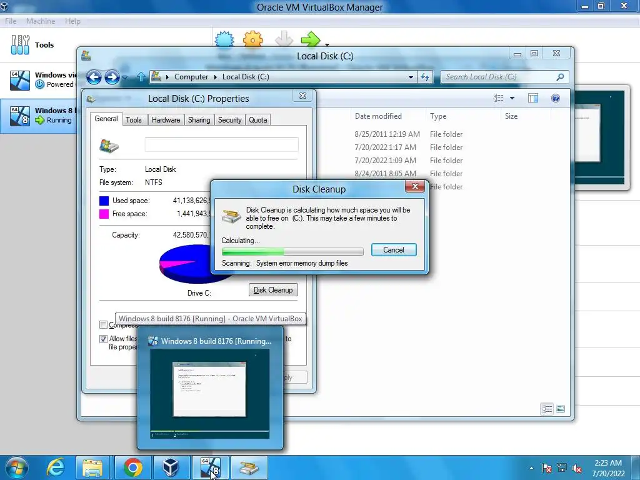This screenshot has width=640, height=480.
Task: Open dropdown arrow next to green Show button
Action: pyautogui.click(x=327, y=44)
